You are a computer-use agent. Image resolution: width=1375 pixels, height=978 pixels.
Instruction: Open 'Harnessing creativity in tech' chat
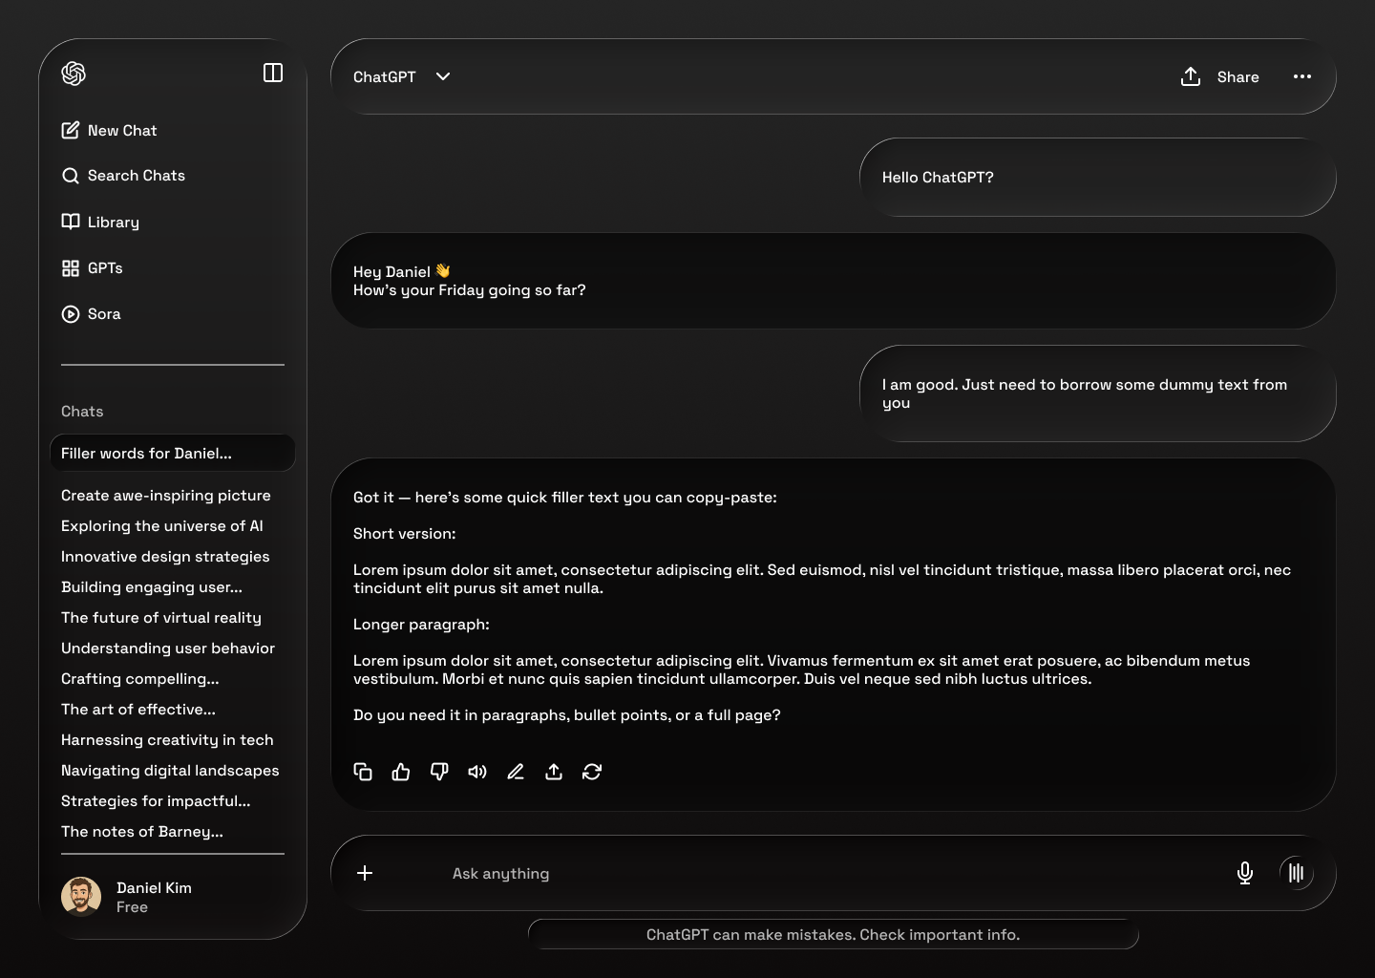click(167, 740)
